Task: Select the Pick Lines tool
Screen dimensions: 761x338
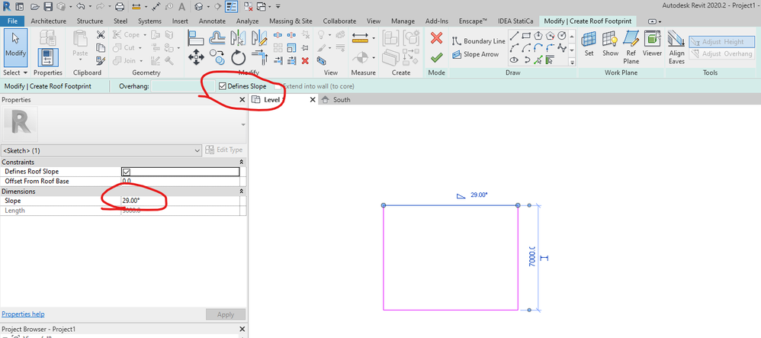Action: pos(538,60)
